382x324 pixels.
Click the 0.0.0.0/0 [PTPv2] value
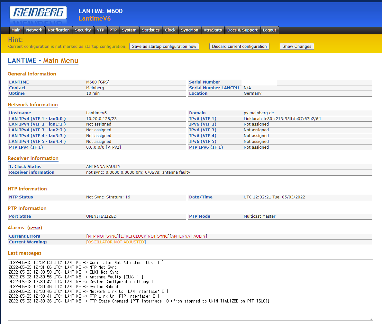pyautogui.click(x=104, y=147)
